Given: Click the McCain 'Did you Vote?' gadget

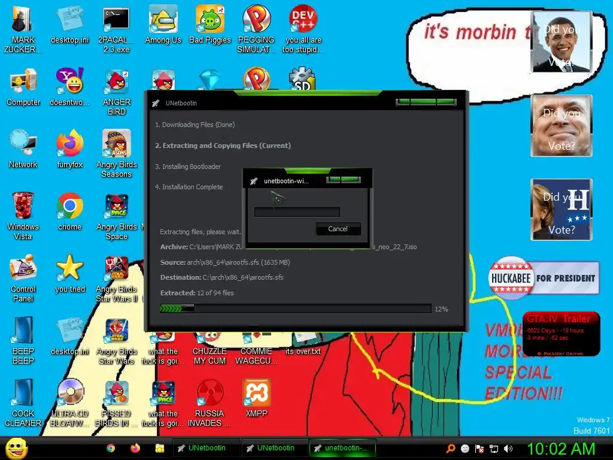Looking at the screenshot, I should click(x=562, y=126).
